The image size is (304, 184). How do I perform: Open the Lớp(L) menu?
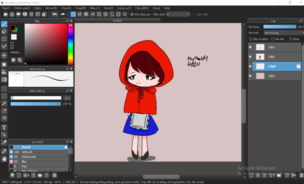click(38, 8)
